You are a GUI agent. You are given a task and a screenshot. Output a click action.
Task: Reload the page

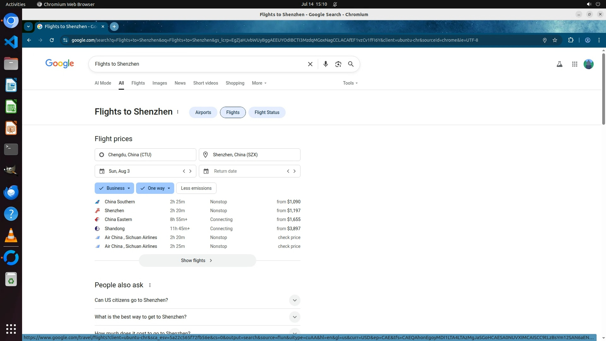point(52,40)
